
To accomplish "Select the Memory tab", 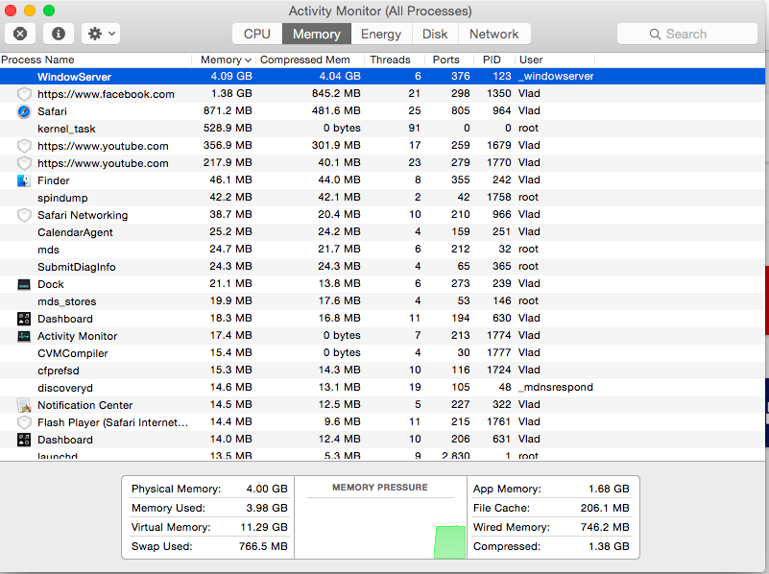I will click(x=316, y=34).
